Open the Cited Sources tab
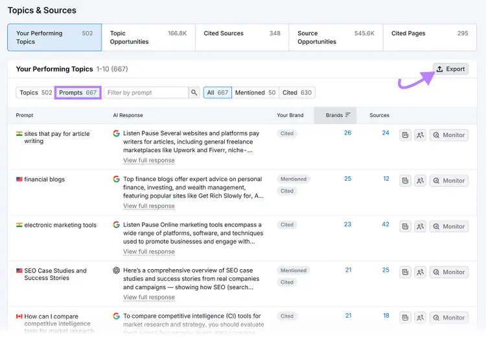 click(242, 38)
